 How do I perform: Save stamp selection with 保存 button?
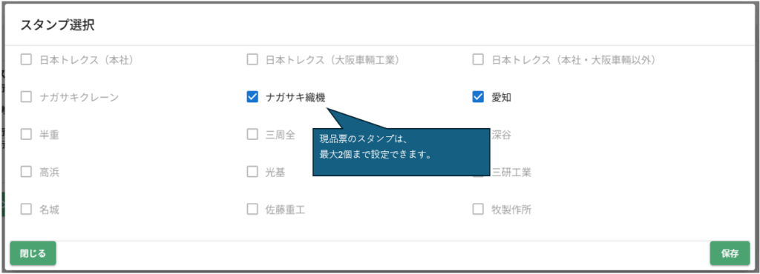730,253
